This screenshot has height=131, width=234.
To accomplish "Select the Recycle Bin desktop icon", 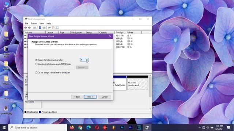I will (6, 21).
